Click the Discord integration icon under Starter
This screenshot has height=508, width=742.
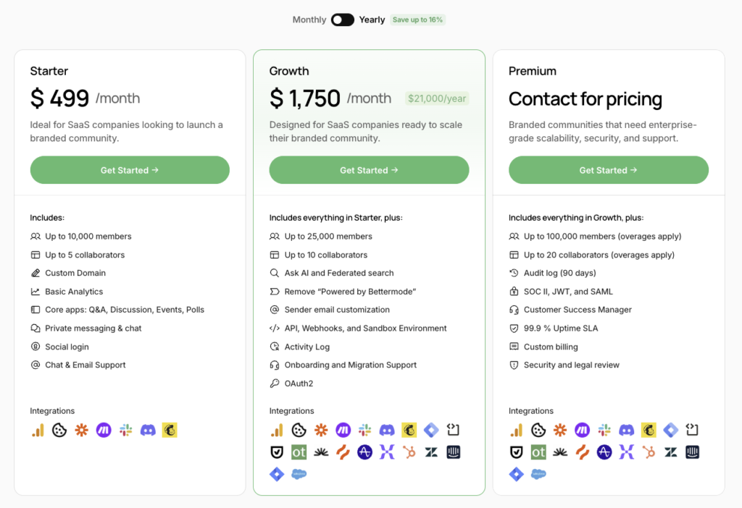point(148,430)
